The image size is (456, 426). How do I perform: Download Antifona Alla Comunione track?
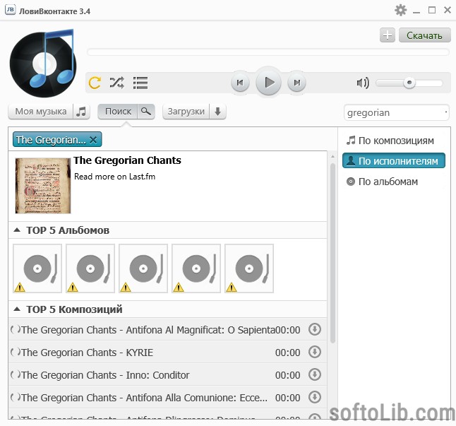click(x=315, y=397)
